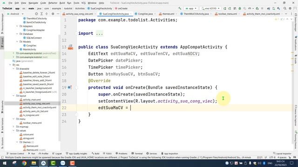298x167 pixels.
Task: Open IDE settings gear in main toolbar
Action: pos(290,8)
